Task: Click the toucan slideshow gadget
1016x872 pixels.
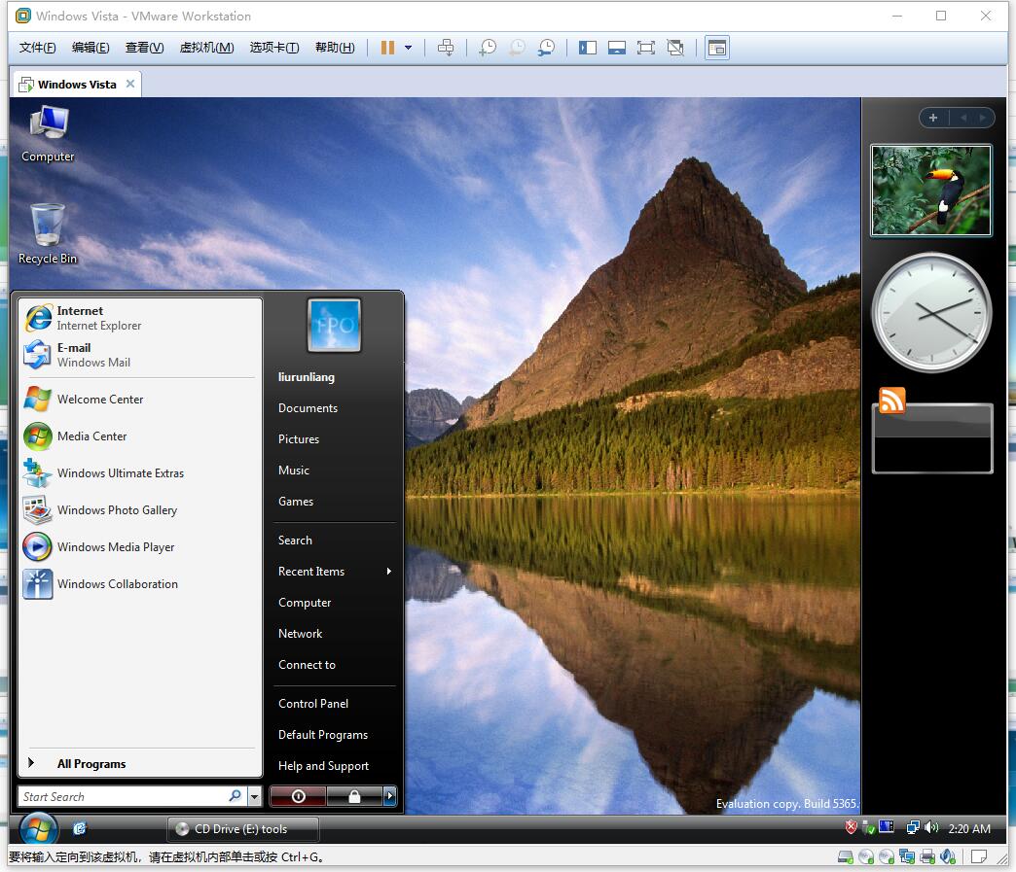Action: click(x=931, y=190)
